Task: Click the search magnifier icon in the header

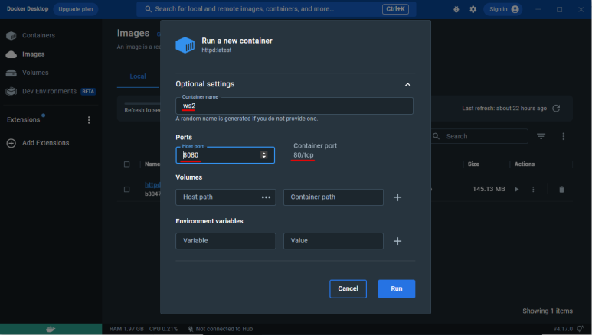Action: (149, 9)
